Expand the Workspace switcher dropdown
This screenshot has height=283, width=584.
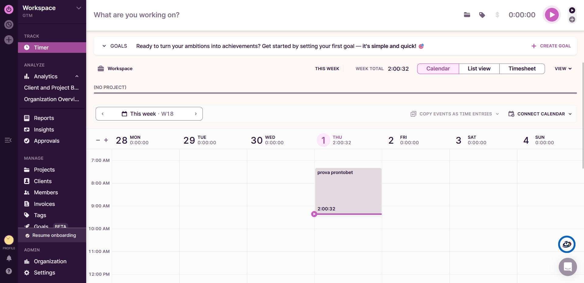coord(79,8)
